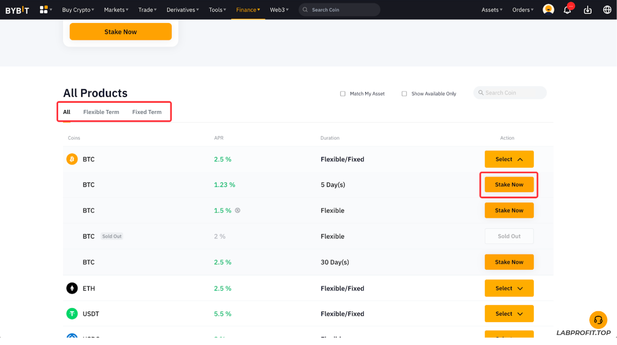Open the Derivatives dropdown menu

pos(182,10)
